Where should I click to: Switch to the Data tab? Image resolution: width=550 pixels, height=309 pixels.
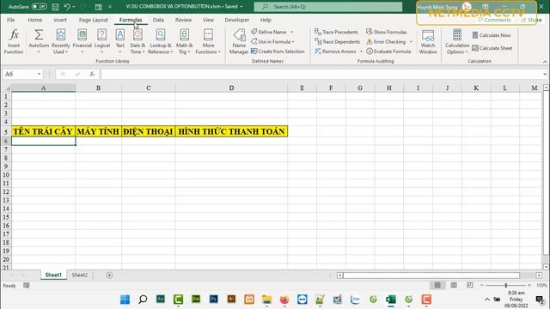[158, 20]
